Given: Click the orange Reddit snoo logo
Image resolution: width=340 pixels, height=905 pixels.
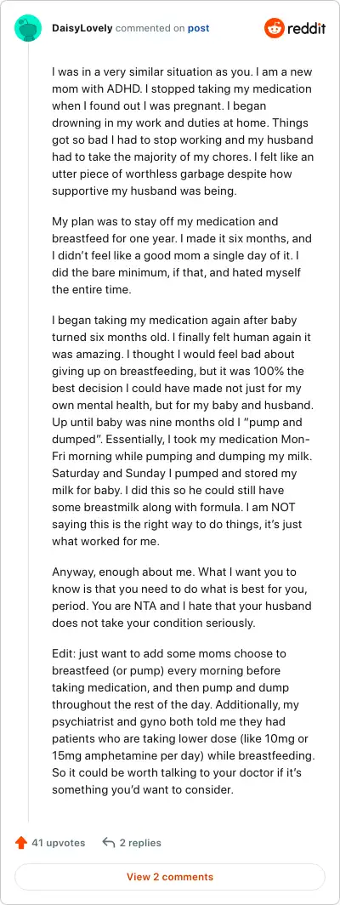Looking at the screenshot, I should click(x=275, y=28).
